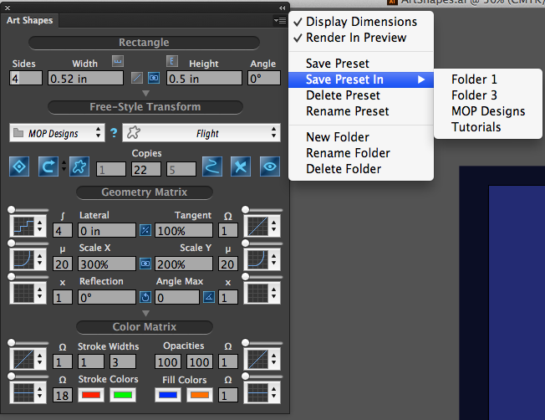Select the Art Shapes panel tab

(29, 21)
